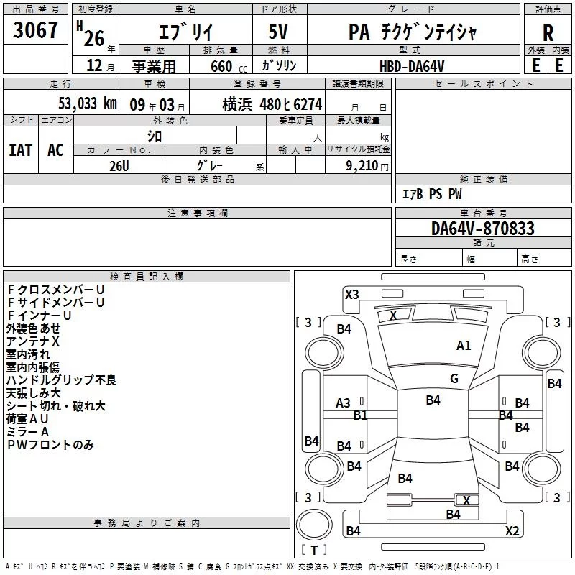The height and width of the screenshot is (575, 575).
Task: Click the A1 mark on the hood
Action: pyautogui.click(x=464, y=346)
